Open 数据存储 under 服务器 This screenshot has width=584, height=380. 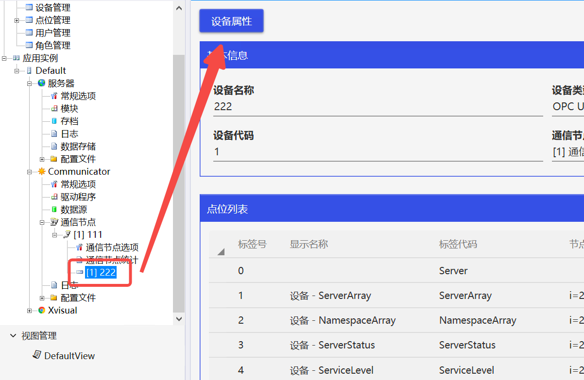tap(78, 146)
